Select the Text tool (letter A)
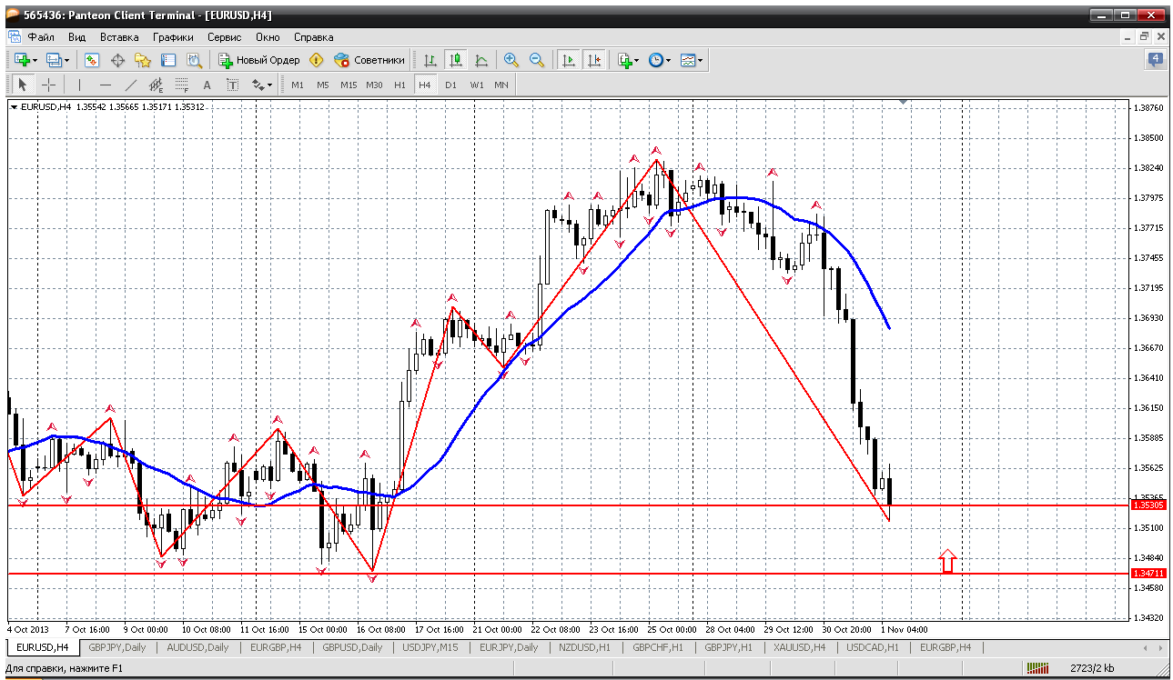Image resolution: width=1173 pixels, height=680 pixels. coord(207,85)
